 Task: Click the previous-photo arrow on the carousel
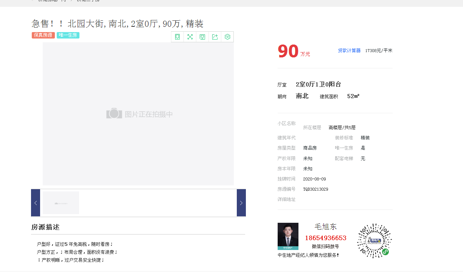(35, 203)
